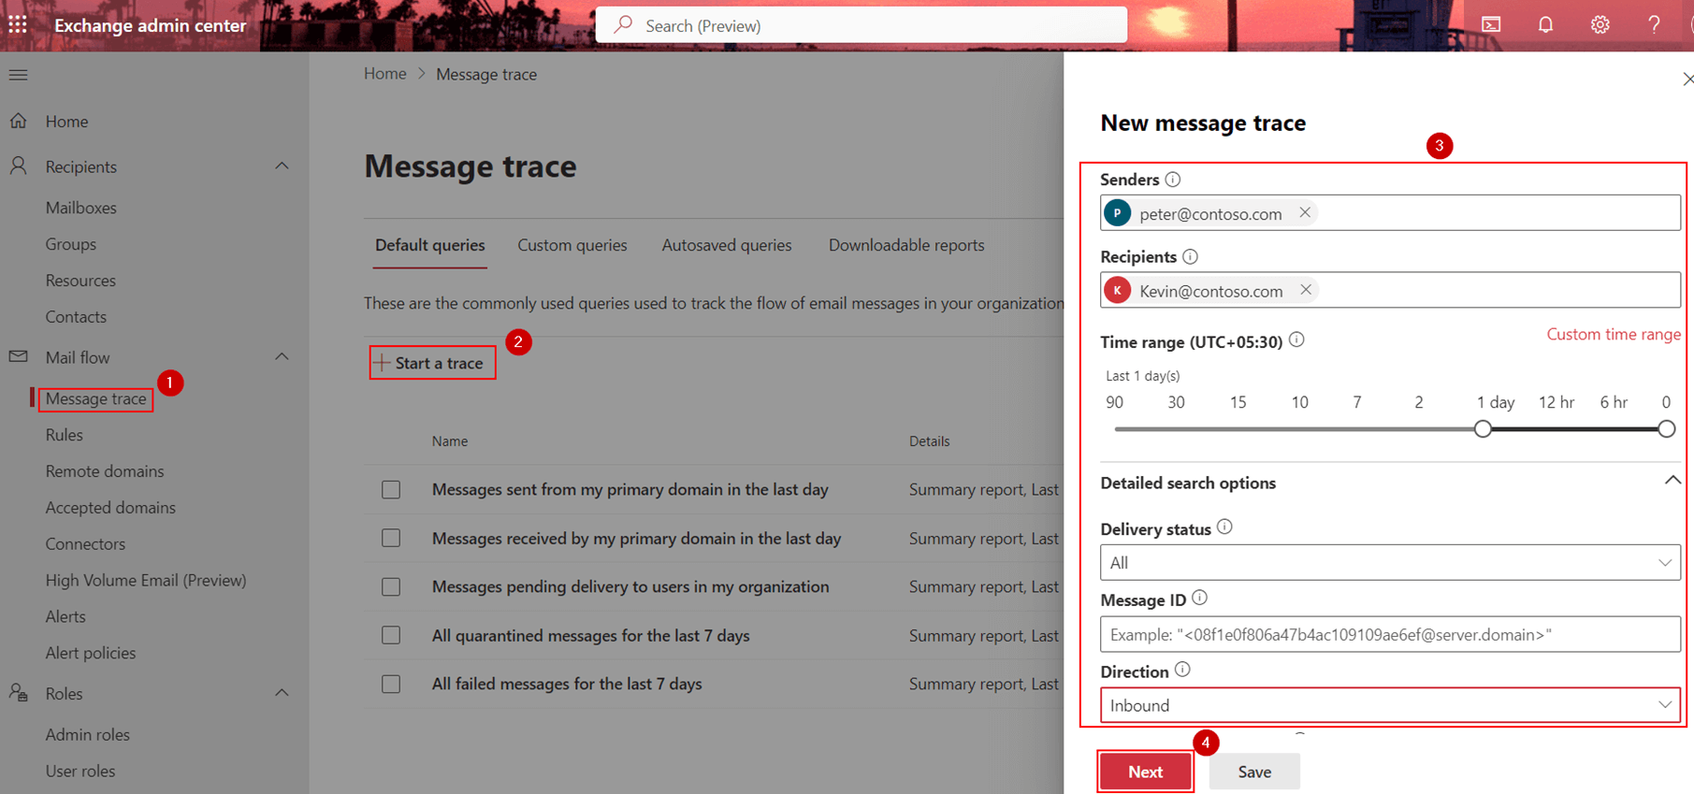The height and width of the screenshot is (794, 1694).
Task: Open Alert policies in sidebar
Action: tap(91, 653)
